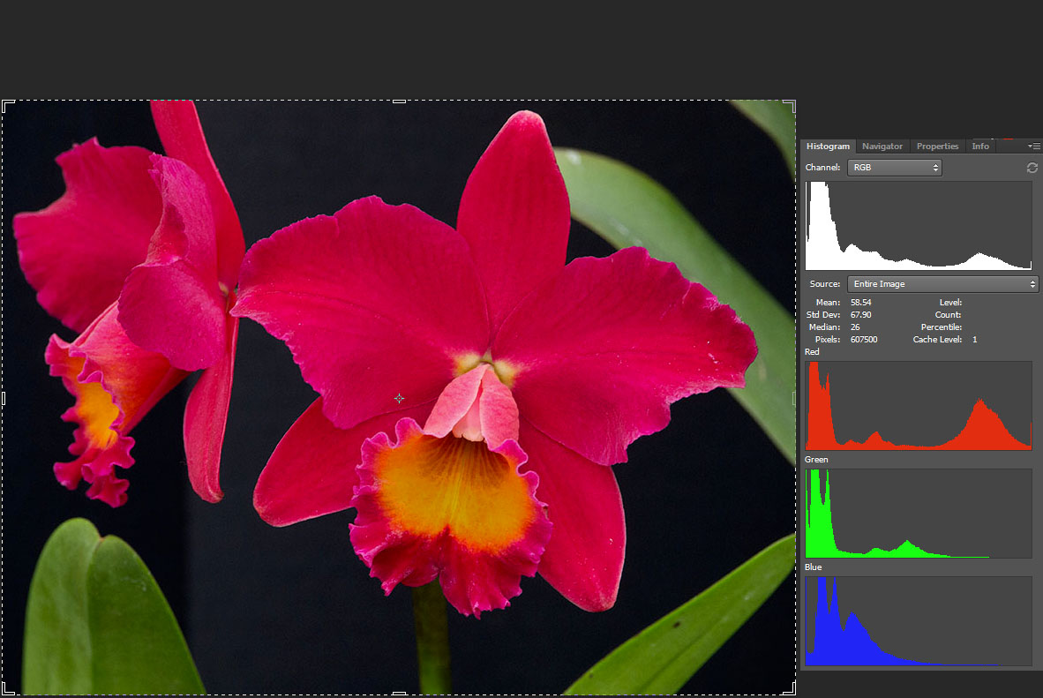1043x698 pixels.
Task: Open the Source dropdown showing Entire Image
Action: pyautogui.click(x=942, y=284)
